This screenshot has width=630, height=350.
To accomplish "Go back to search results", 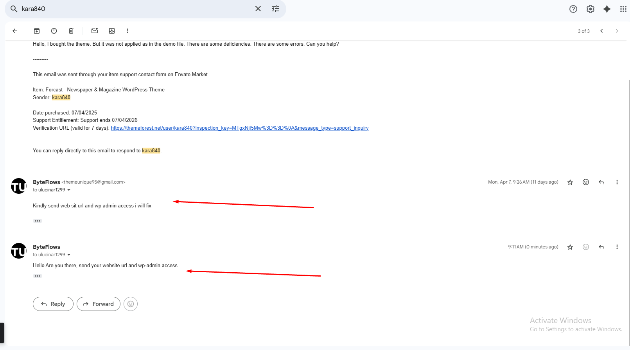I will pos(15,31).
